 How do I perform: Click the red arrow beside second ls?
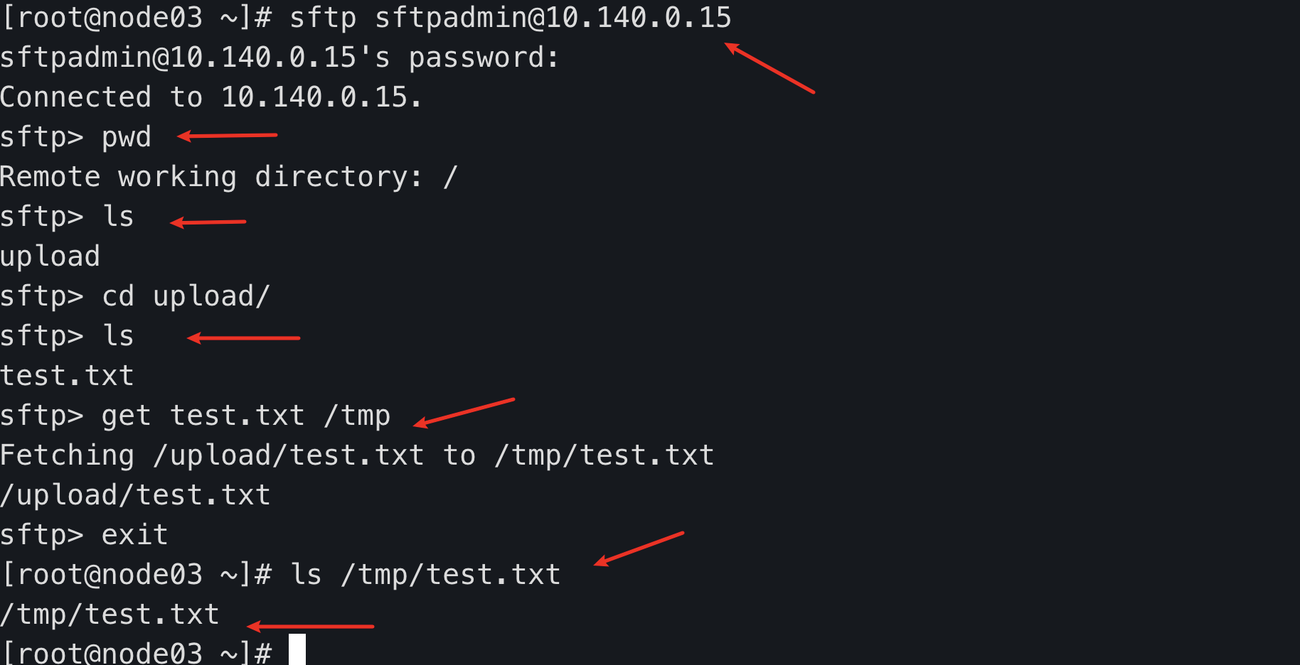pos(243,338)
